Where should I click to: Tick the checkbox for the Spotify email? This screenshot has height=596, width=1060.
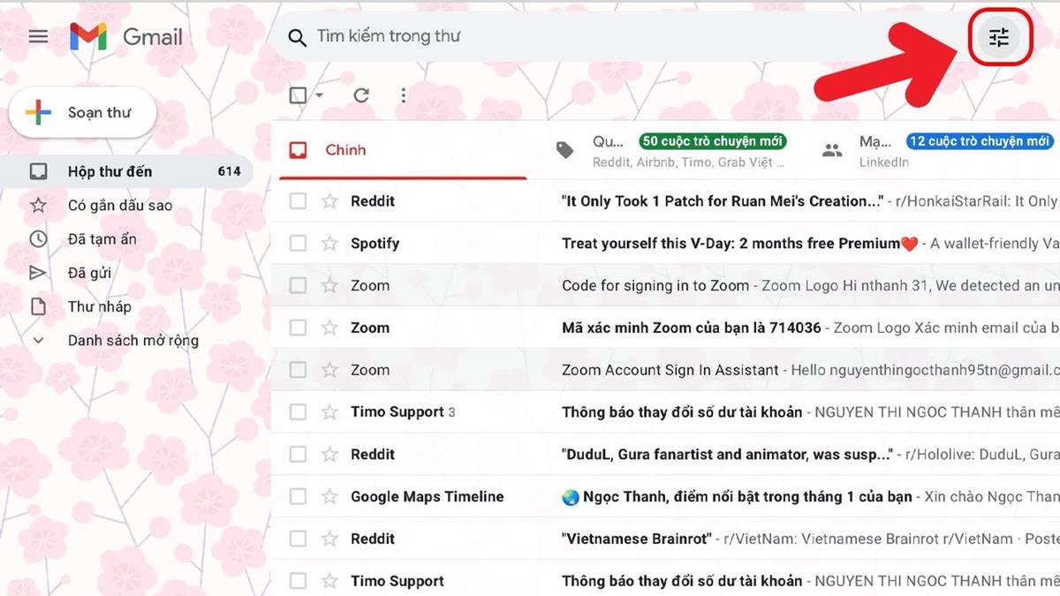[298, 244]
